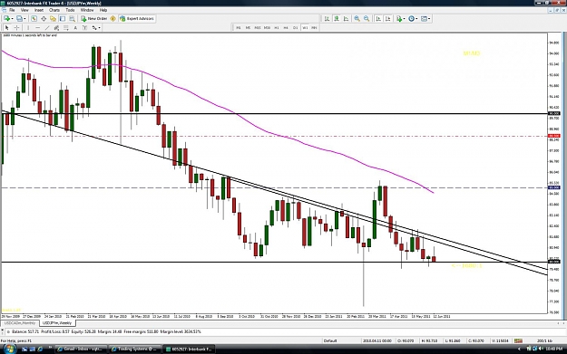Toggle the Data Window icon
This screenshot has width=567, height=354.
coord(44,18)
